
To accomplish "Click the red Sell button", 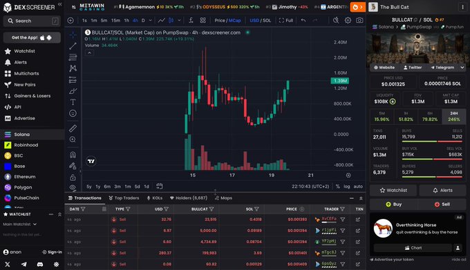I will (x=442, y=204).
